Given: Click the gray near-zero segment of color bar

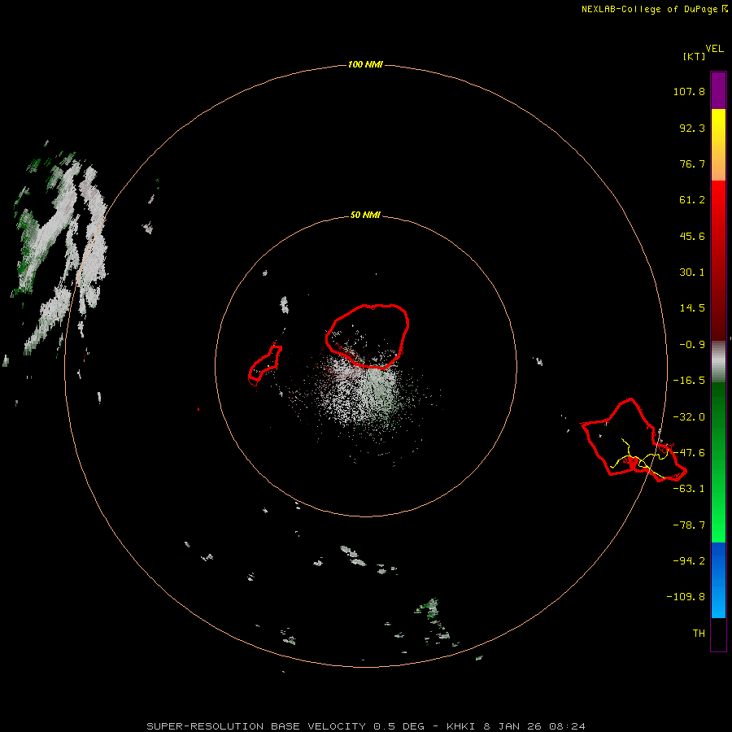Looking at the screenshot, I should [718, 361].
